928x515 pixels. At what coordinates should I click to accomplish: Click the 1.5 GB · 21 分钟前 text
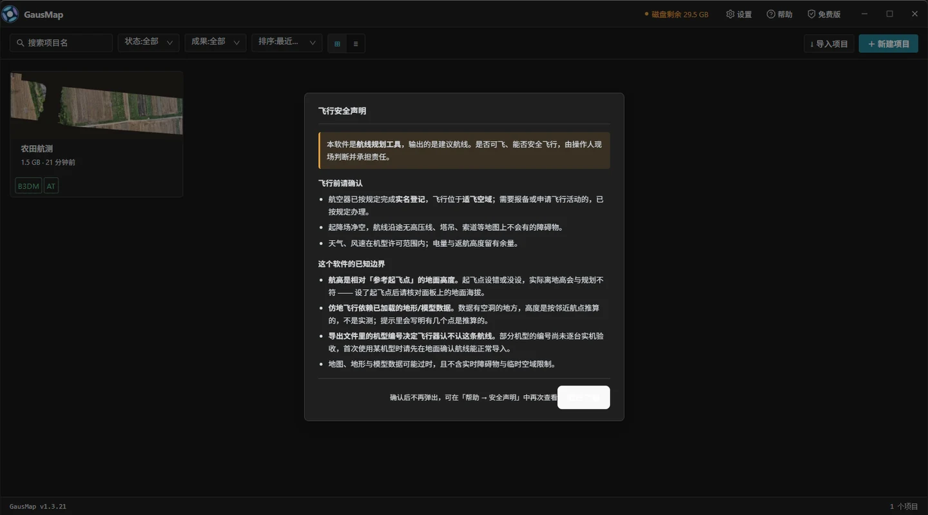click(x=48, y=162)
